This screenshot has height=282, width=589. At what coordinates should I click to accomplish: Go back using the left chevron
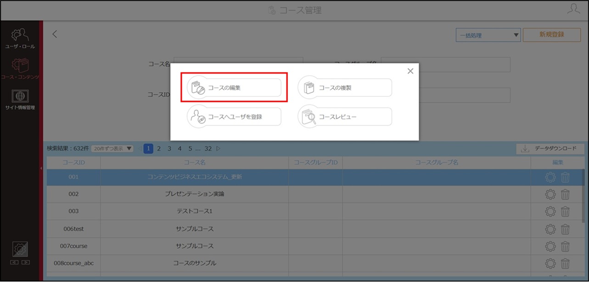coord(55,34)
